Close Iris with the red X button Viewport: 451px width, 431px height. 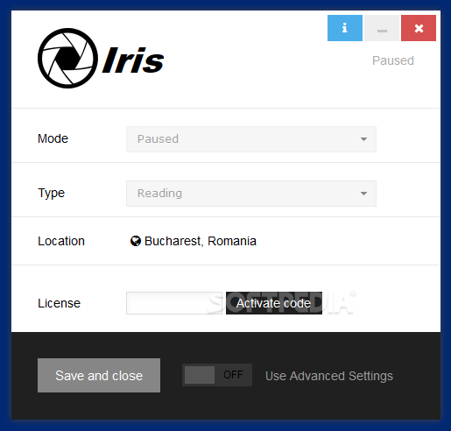(x=419, y=28)
